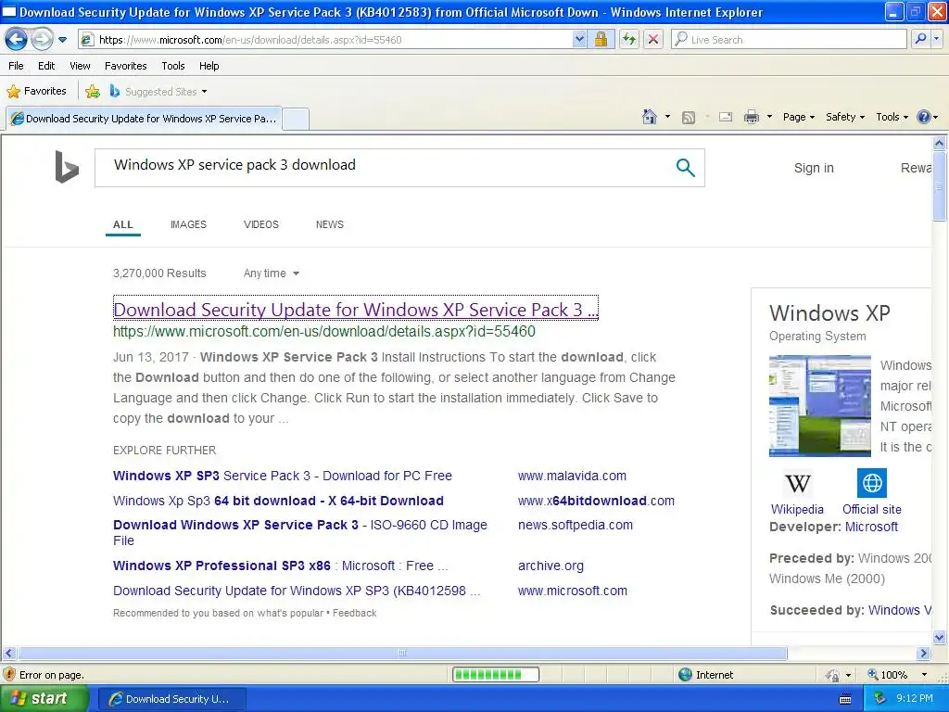Viewport: 949px width, 712px height.
Task: Open Download Windows XP Service Pack 3 ISO link
Action: 300,532
